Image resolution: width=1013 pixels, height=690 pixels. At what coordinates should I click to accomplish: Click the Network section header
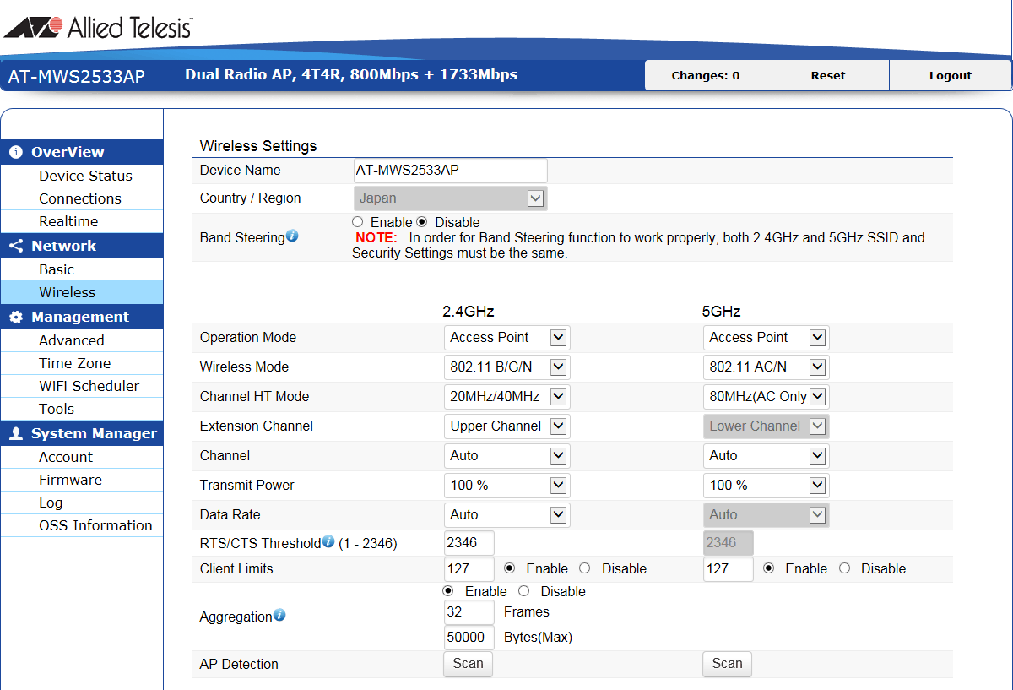coord(82,246)
